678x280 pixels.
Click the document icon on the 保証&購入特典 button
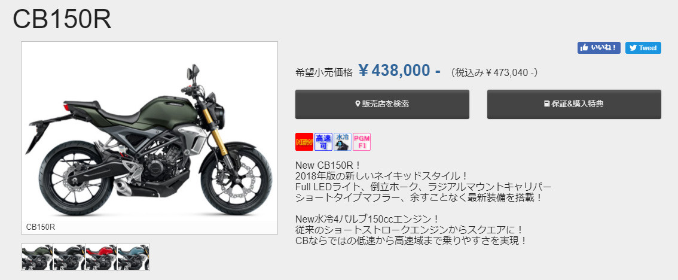coord(546,104)
